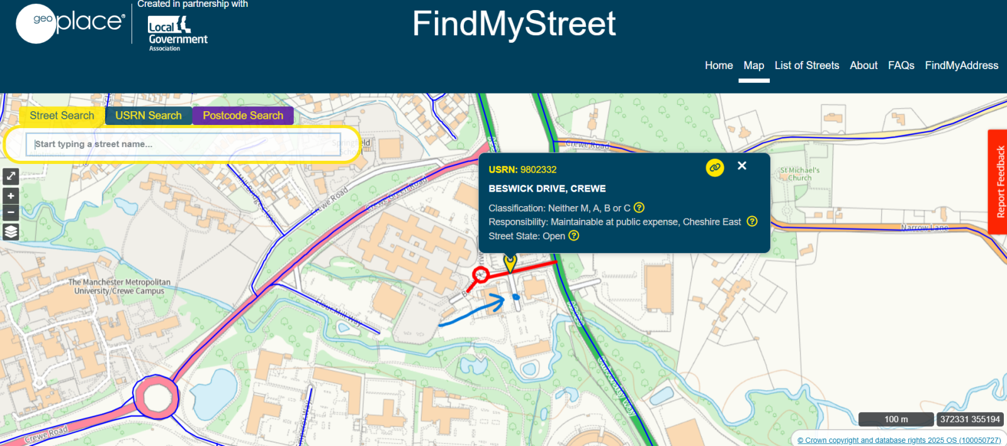Close the Beswick Drive info popup
Screen dimensions: 1007x446
742,166
